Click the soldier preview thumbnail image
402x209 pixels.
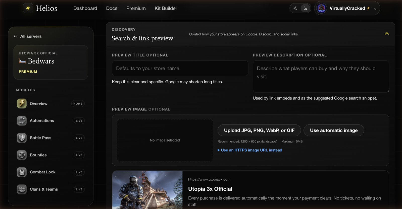point(147,190)
